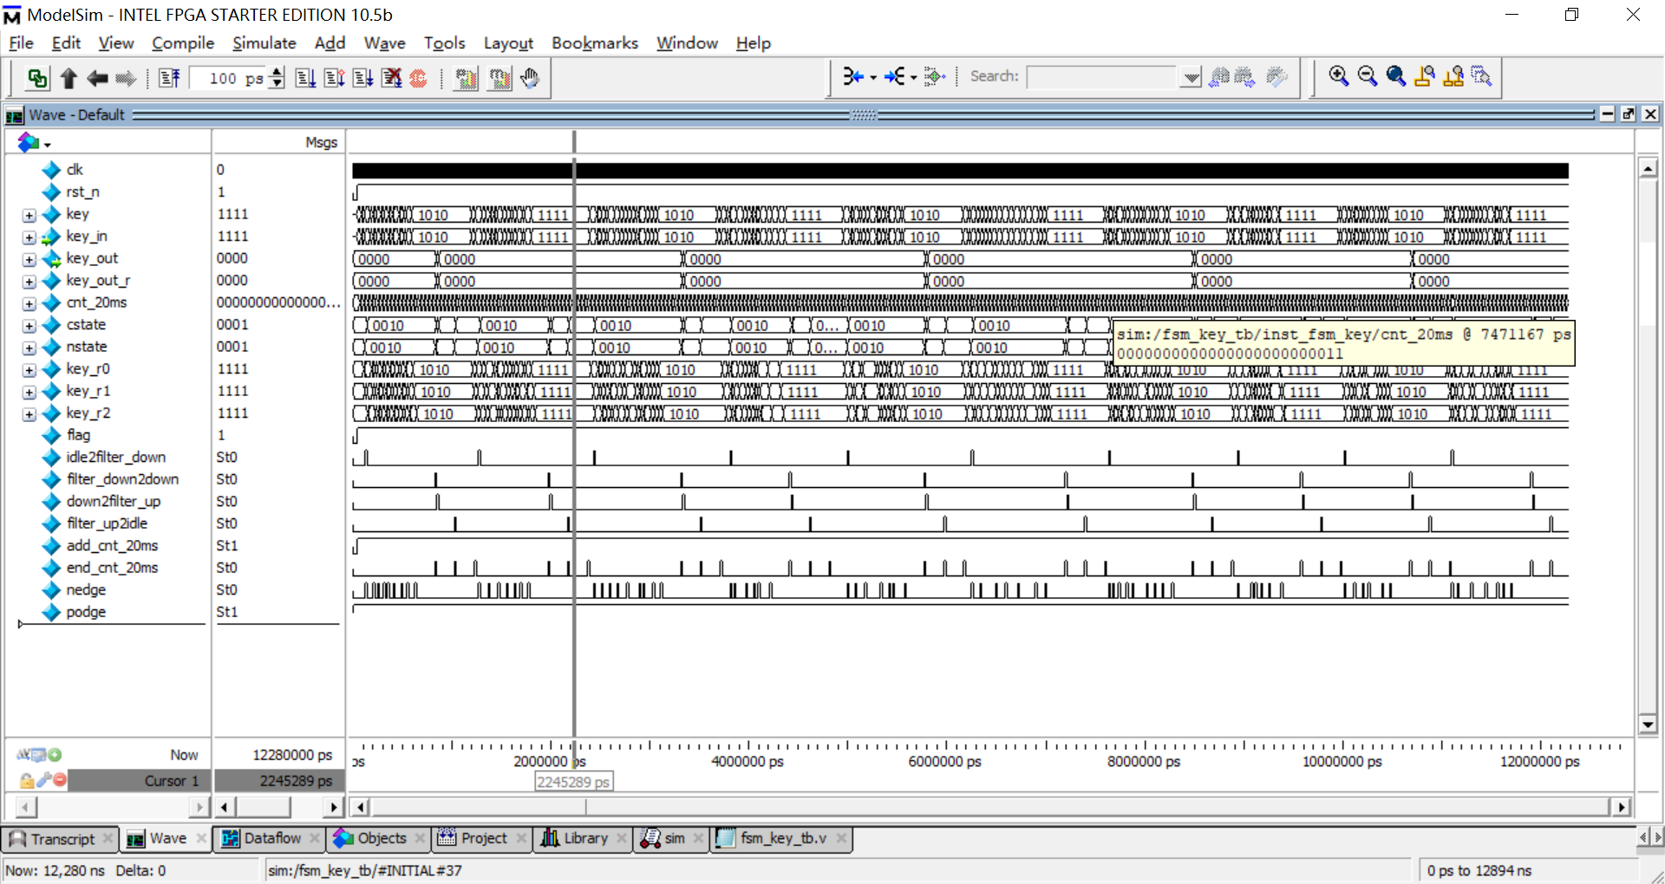Click the Environment Up arrow icon
The height and width of the screenshot is (884, 1665).
pos(69,78)
